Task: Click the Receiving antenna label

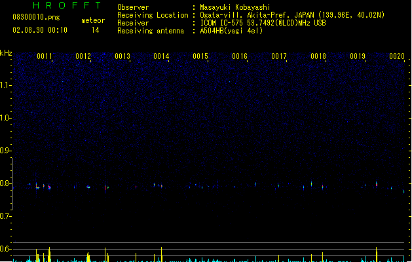Action: [x=151, y=31]
